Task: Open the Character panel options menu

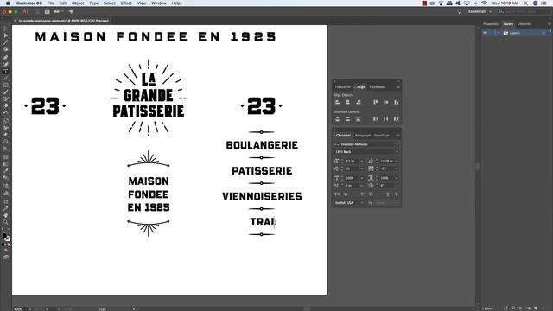Action: point(398,136)
